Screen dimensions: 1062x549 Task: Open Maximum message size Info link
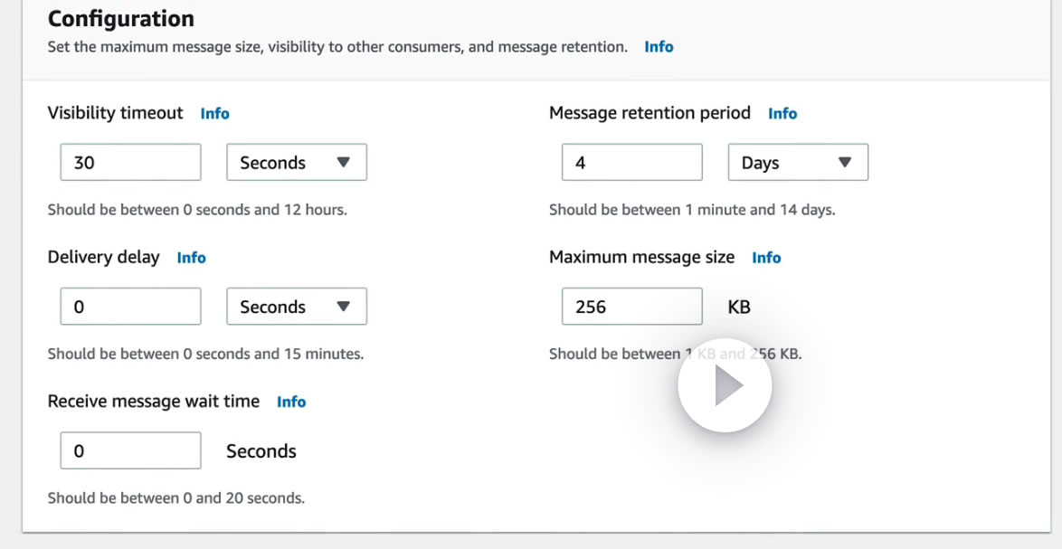tap(765, 258)
